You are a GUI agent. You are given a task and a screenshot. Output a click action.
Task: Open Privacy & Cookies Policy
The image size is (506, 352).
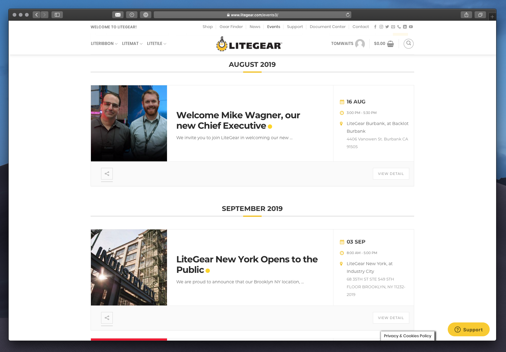coord(407,336)
